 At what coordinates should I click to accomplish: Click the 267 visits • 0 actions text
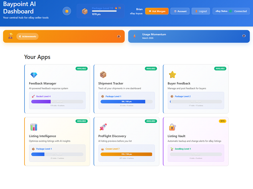tap(126, 158)
